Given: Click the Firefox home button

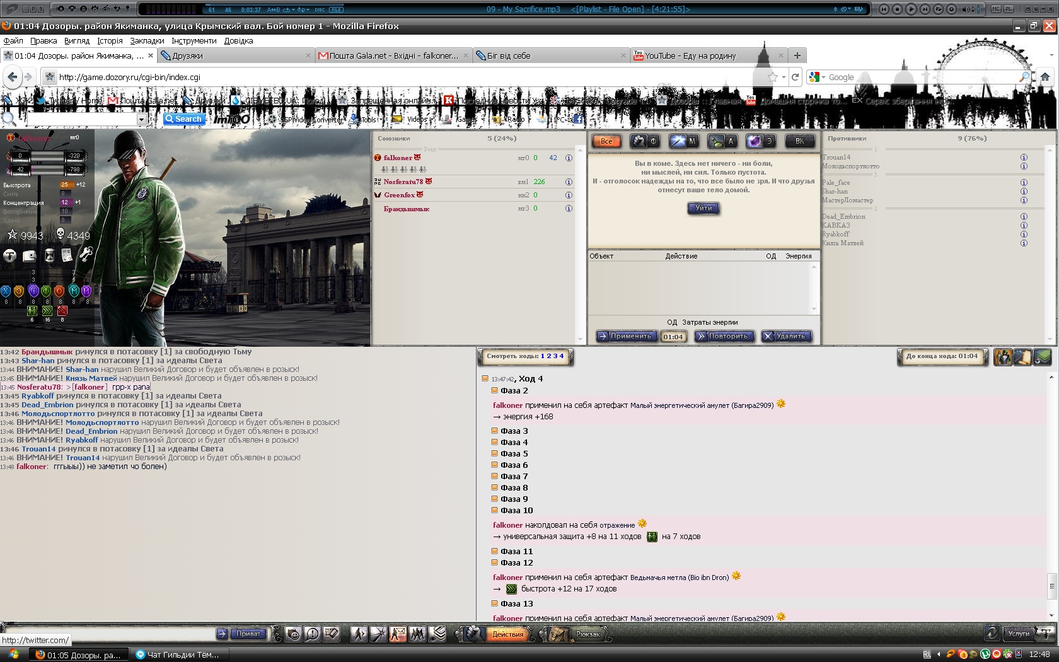Looking at the screenshot, I should [1045, 77].
